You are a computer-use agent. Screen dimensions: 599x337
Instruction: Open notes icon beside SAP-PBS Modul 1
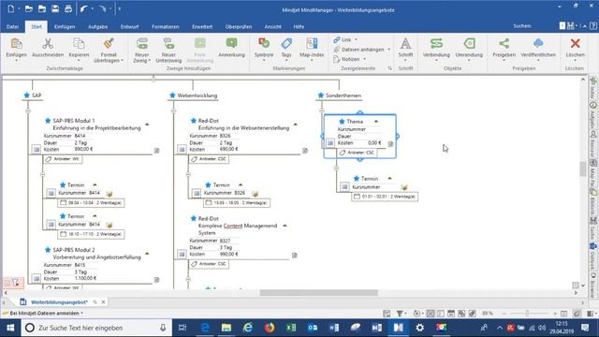156,151
